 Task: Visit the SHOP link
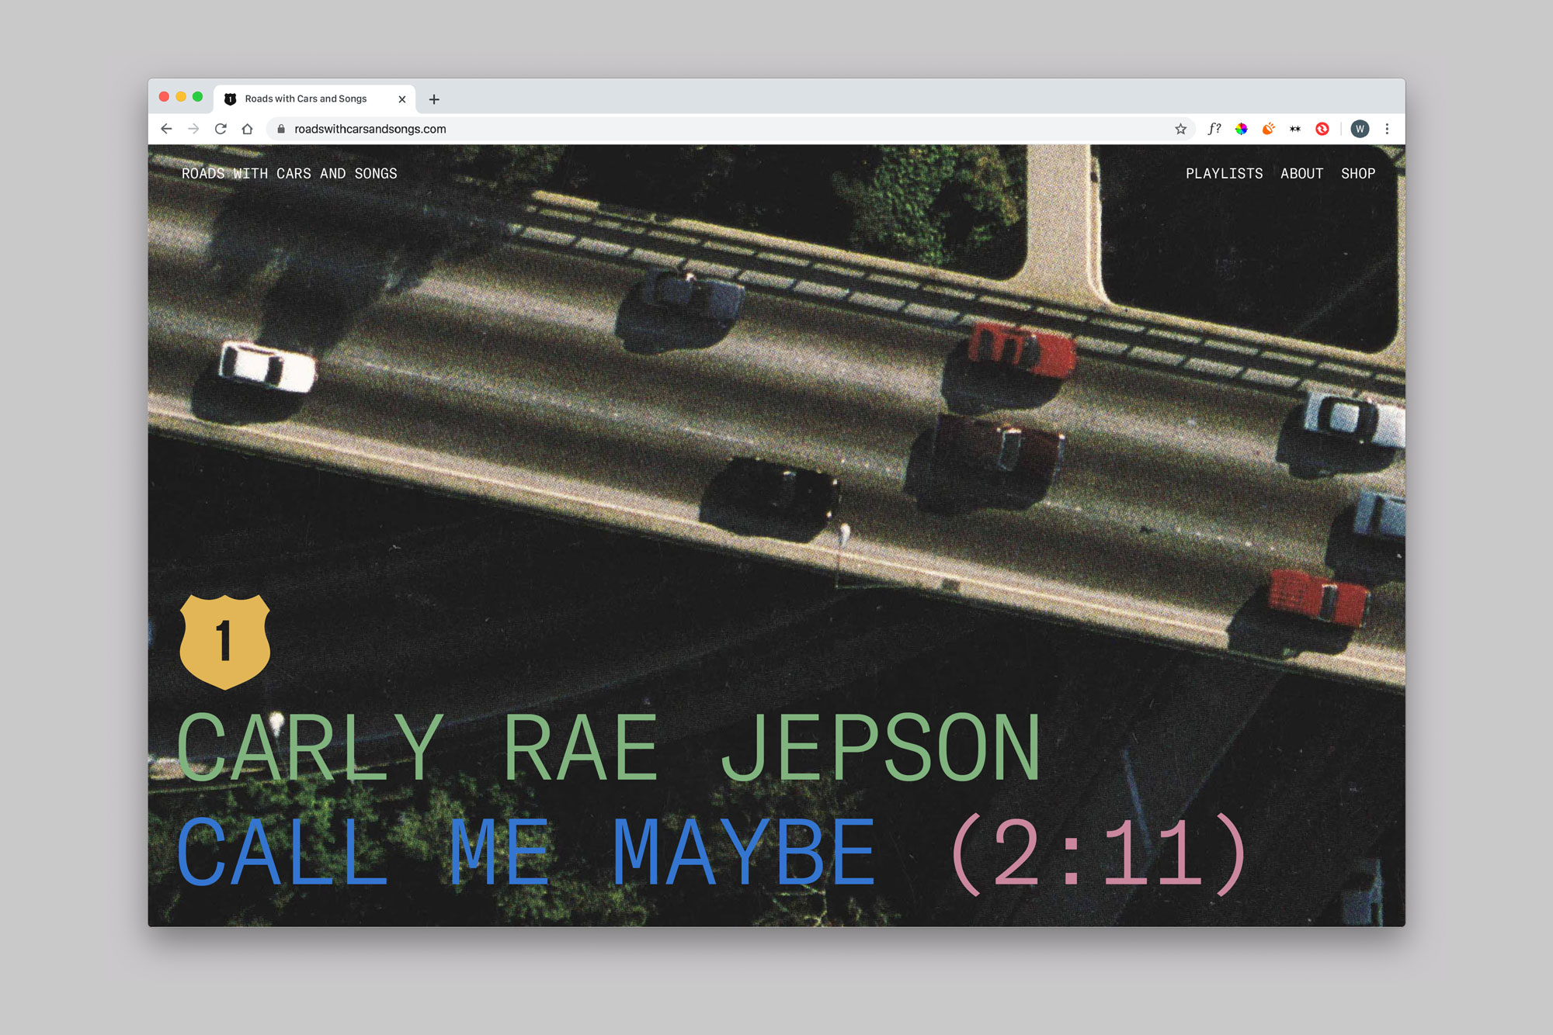point(1358,174)
